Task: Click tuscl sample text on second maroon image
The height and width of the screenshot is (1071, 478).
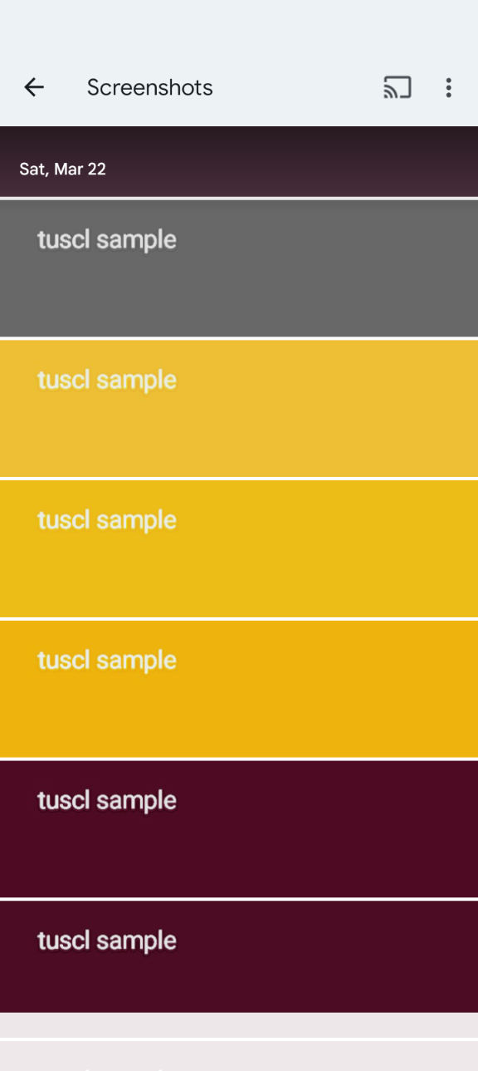Action: pos(107,942)
